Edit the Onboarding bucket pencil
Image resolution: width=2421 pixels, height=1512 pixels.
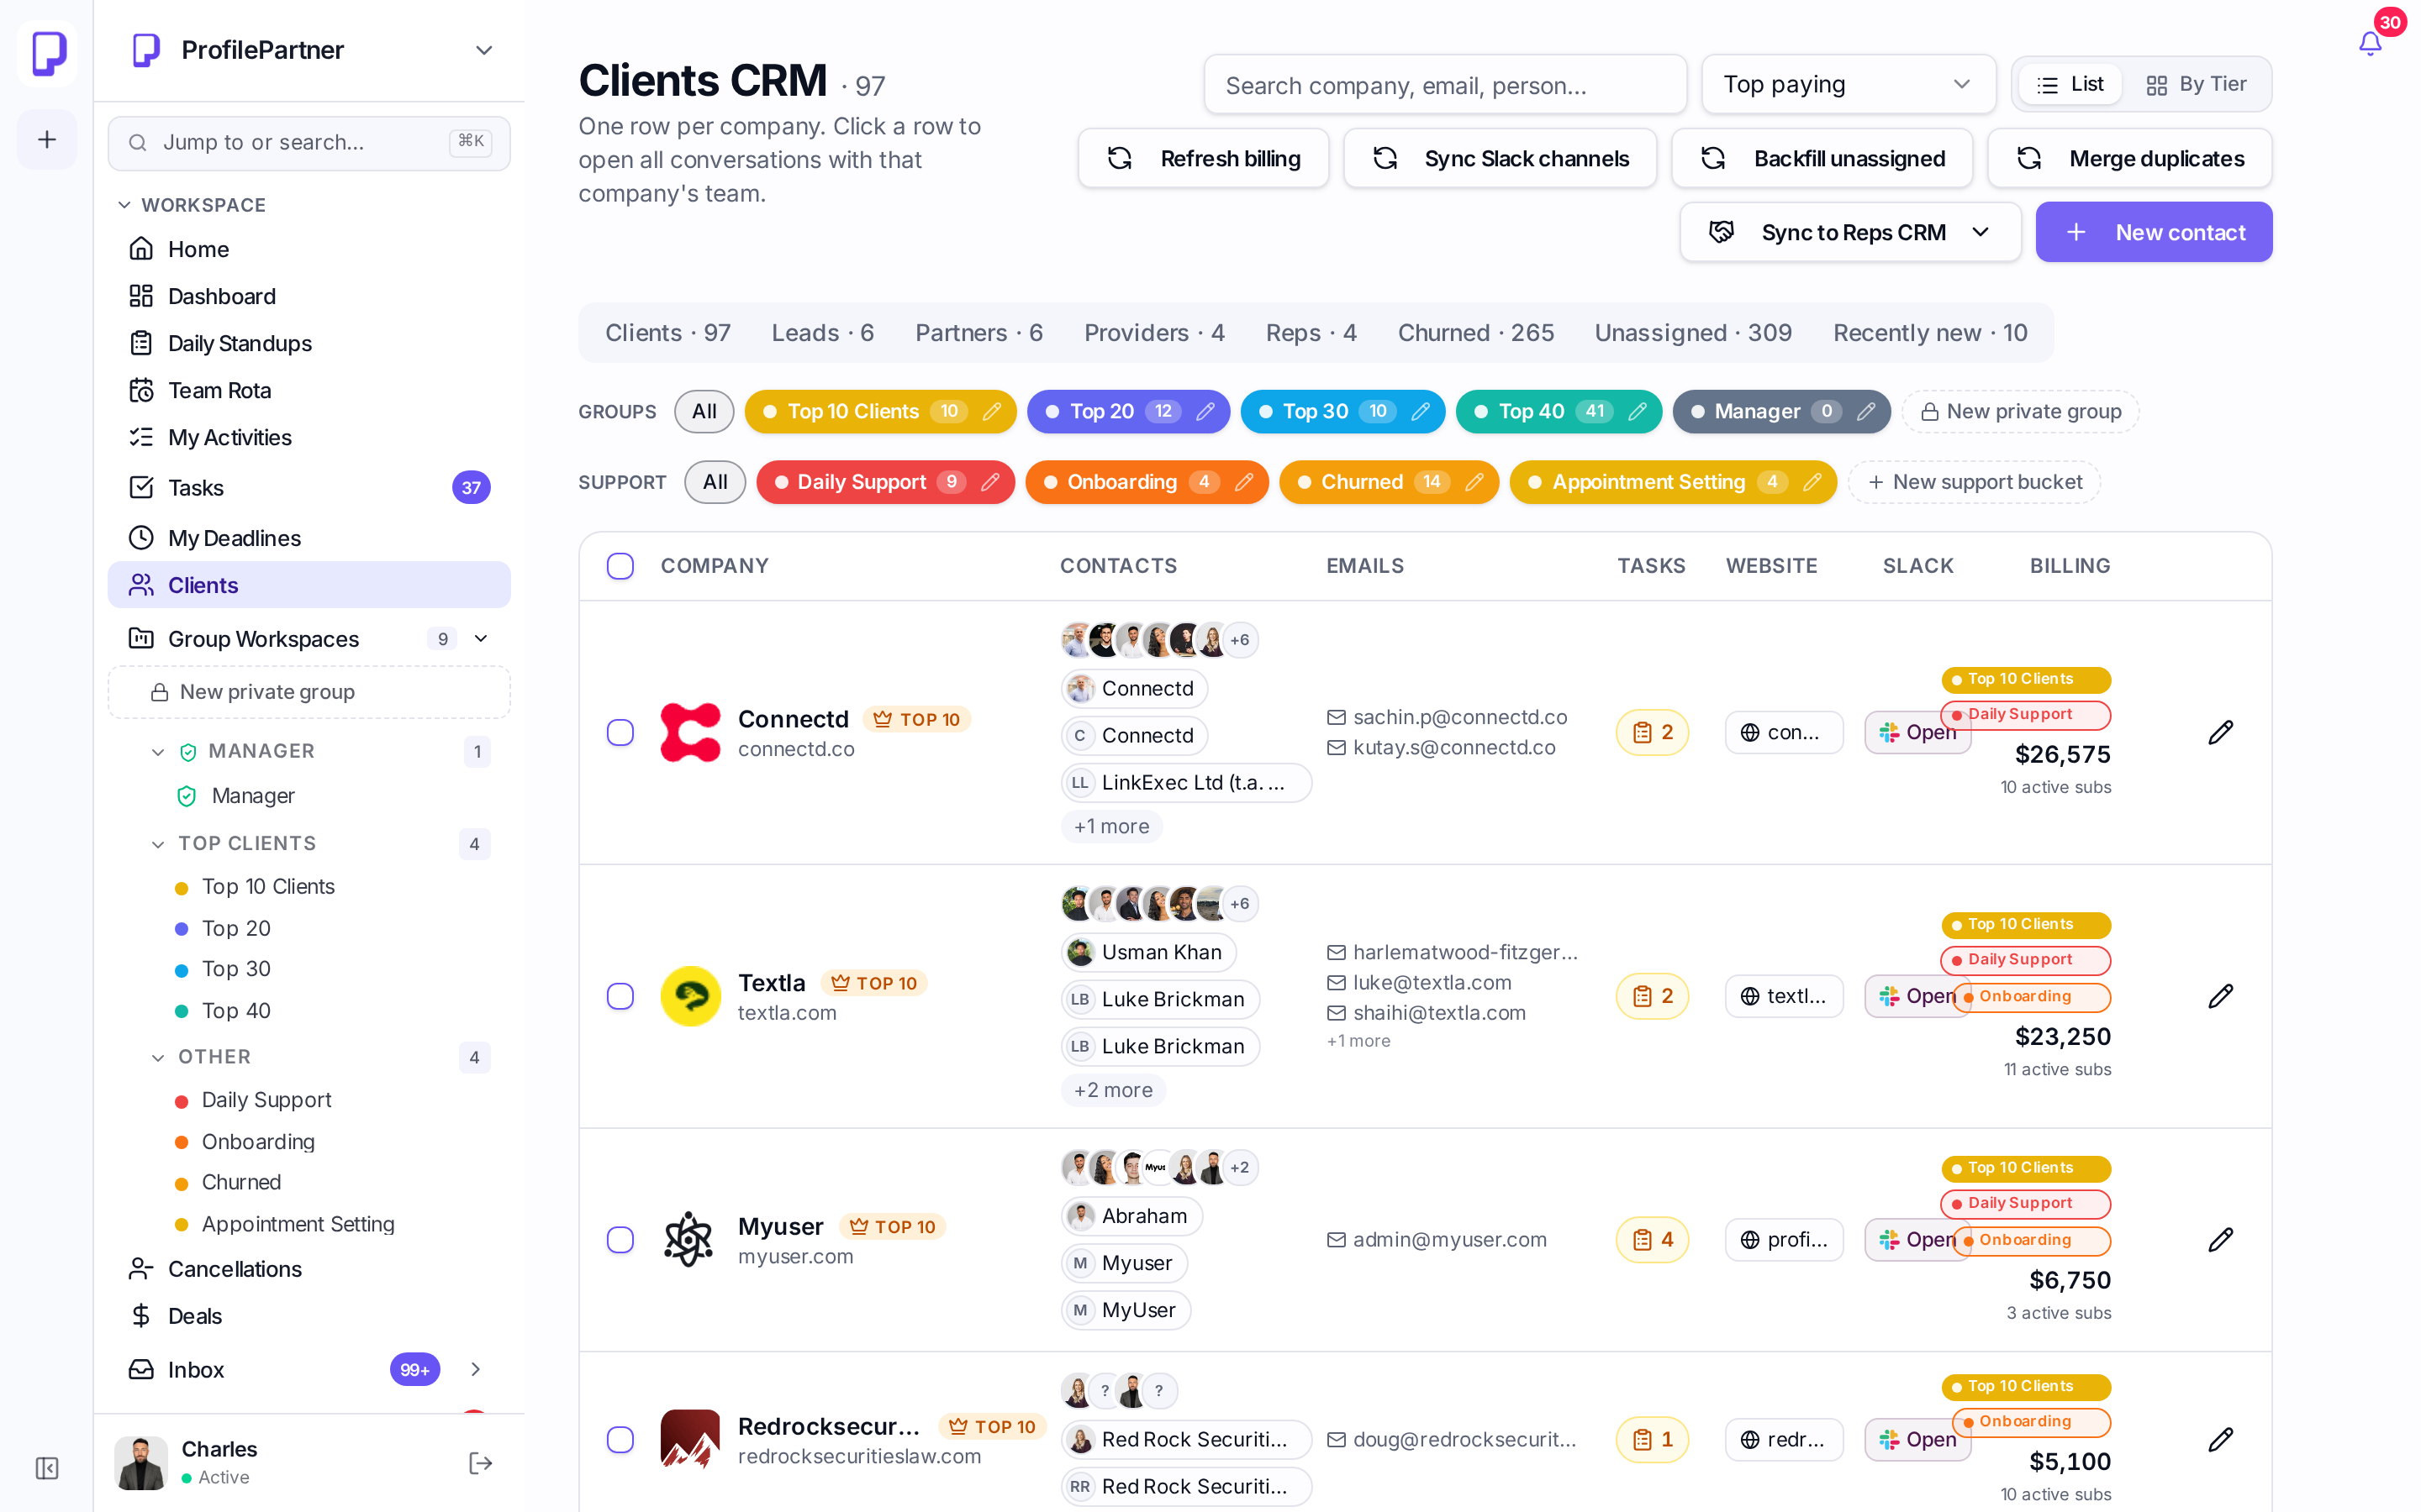1243,482
